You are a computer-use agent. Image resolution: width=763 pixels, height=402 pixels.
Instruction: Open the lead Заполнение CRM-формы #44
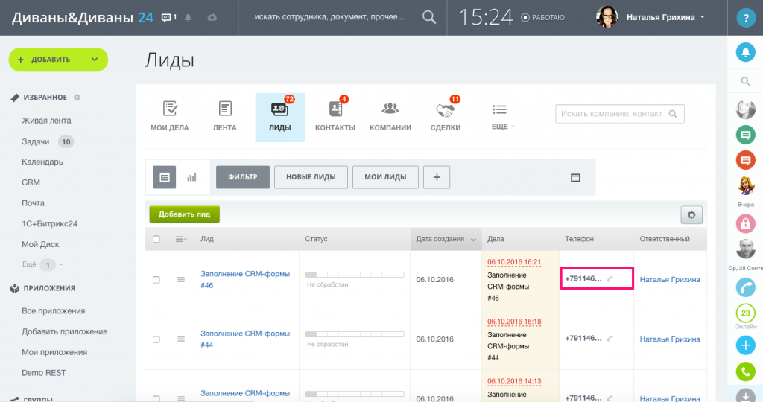pyautogui.click(x=245, y=339)
